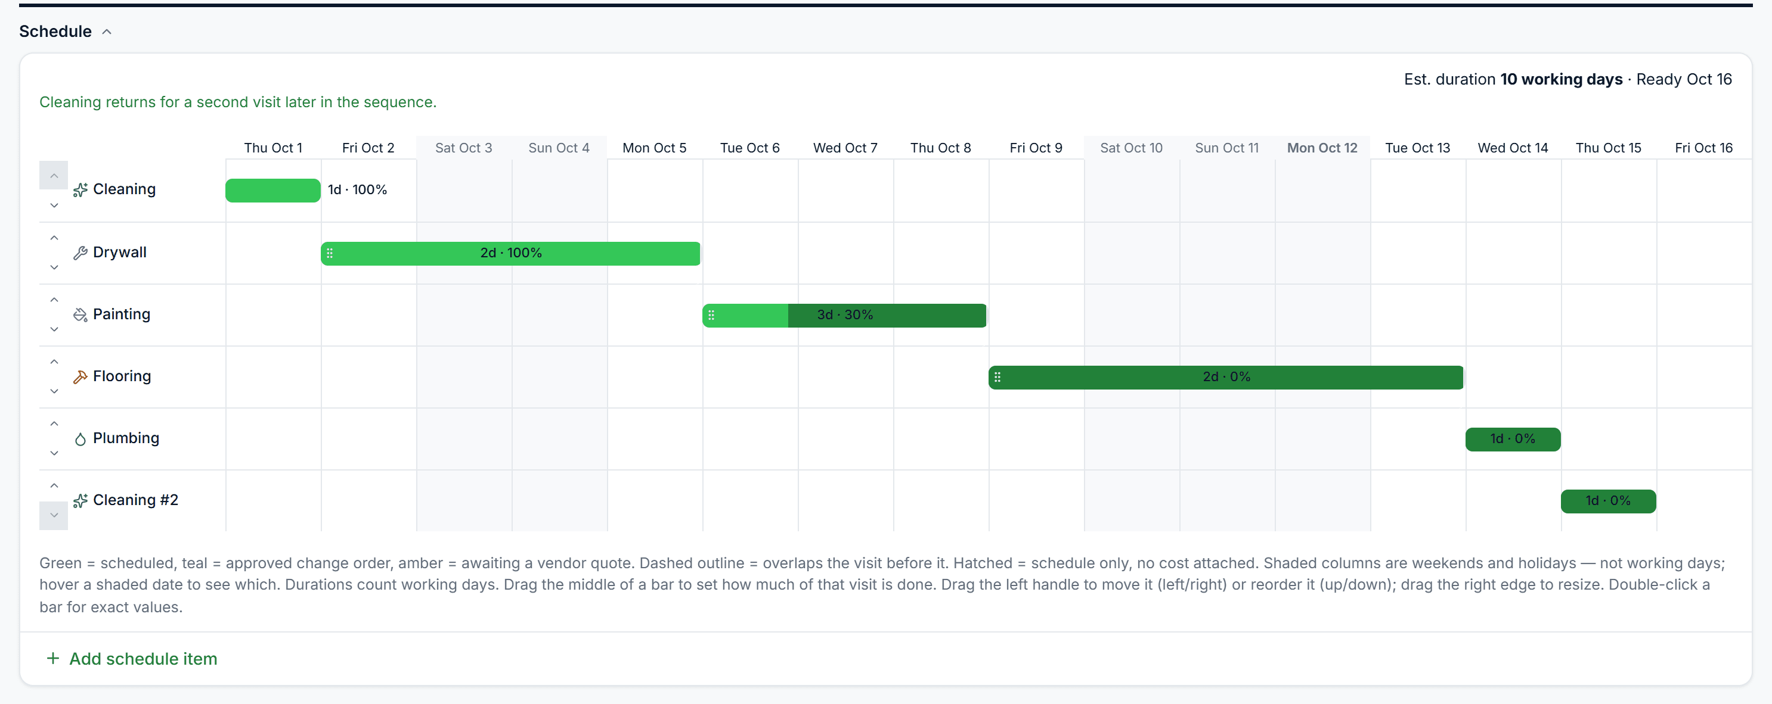The height and width of the screenshot is (704, 1772).
Task: Click Painting bar completed light-green portion
Action: point(746,315)
